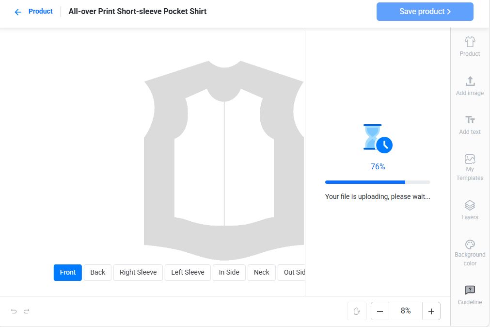The image size is (490, 327).
Task: Select the Add text tool
Action: click(470, 120)
